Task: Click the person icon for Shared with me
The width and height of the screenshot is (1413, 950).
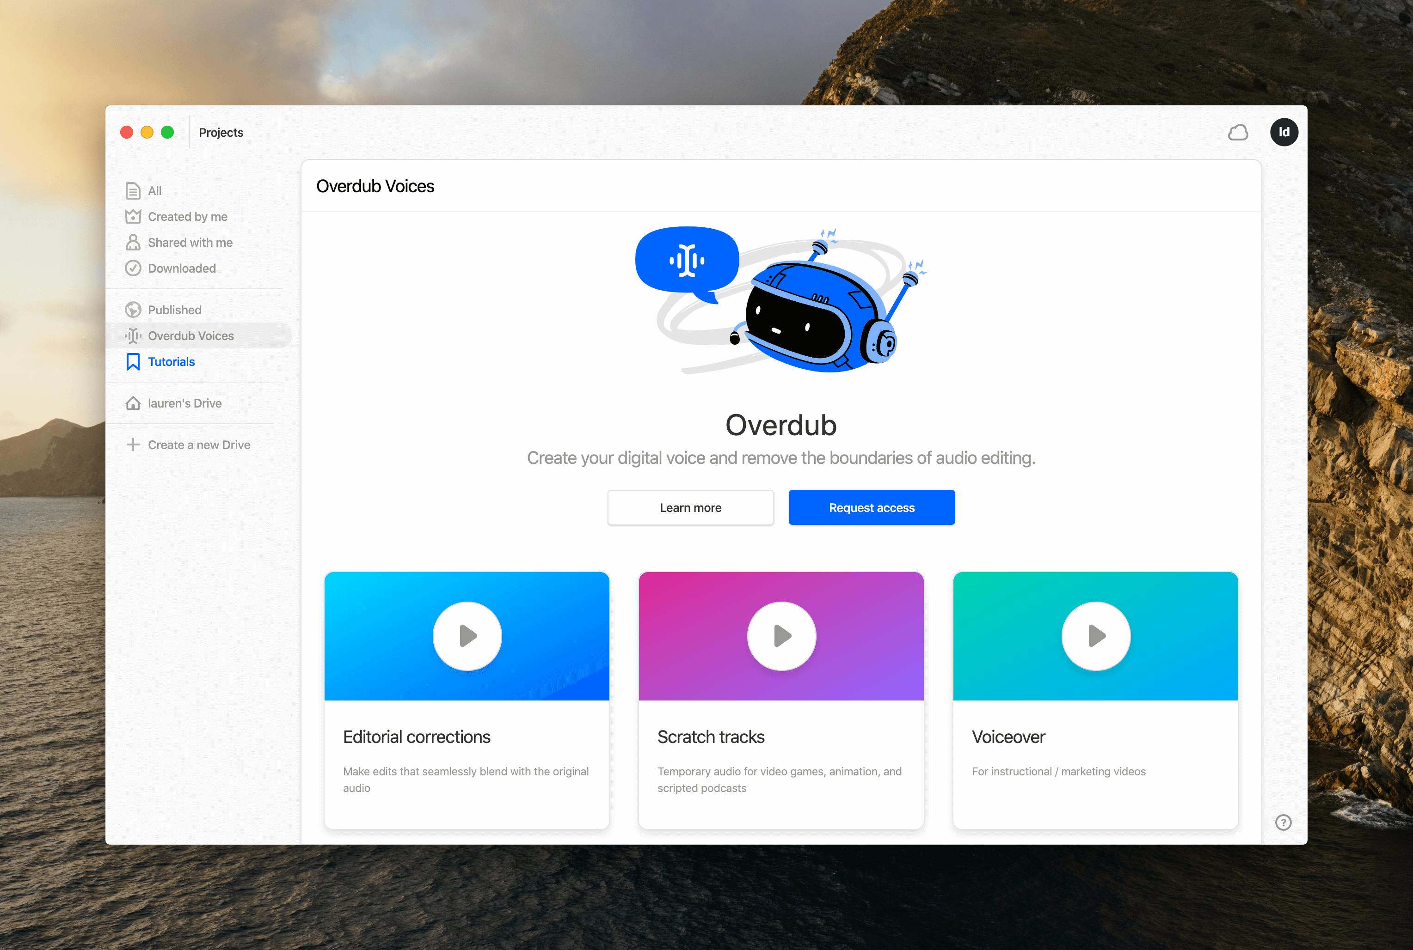Action: point(133,242)
